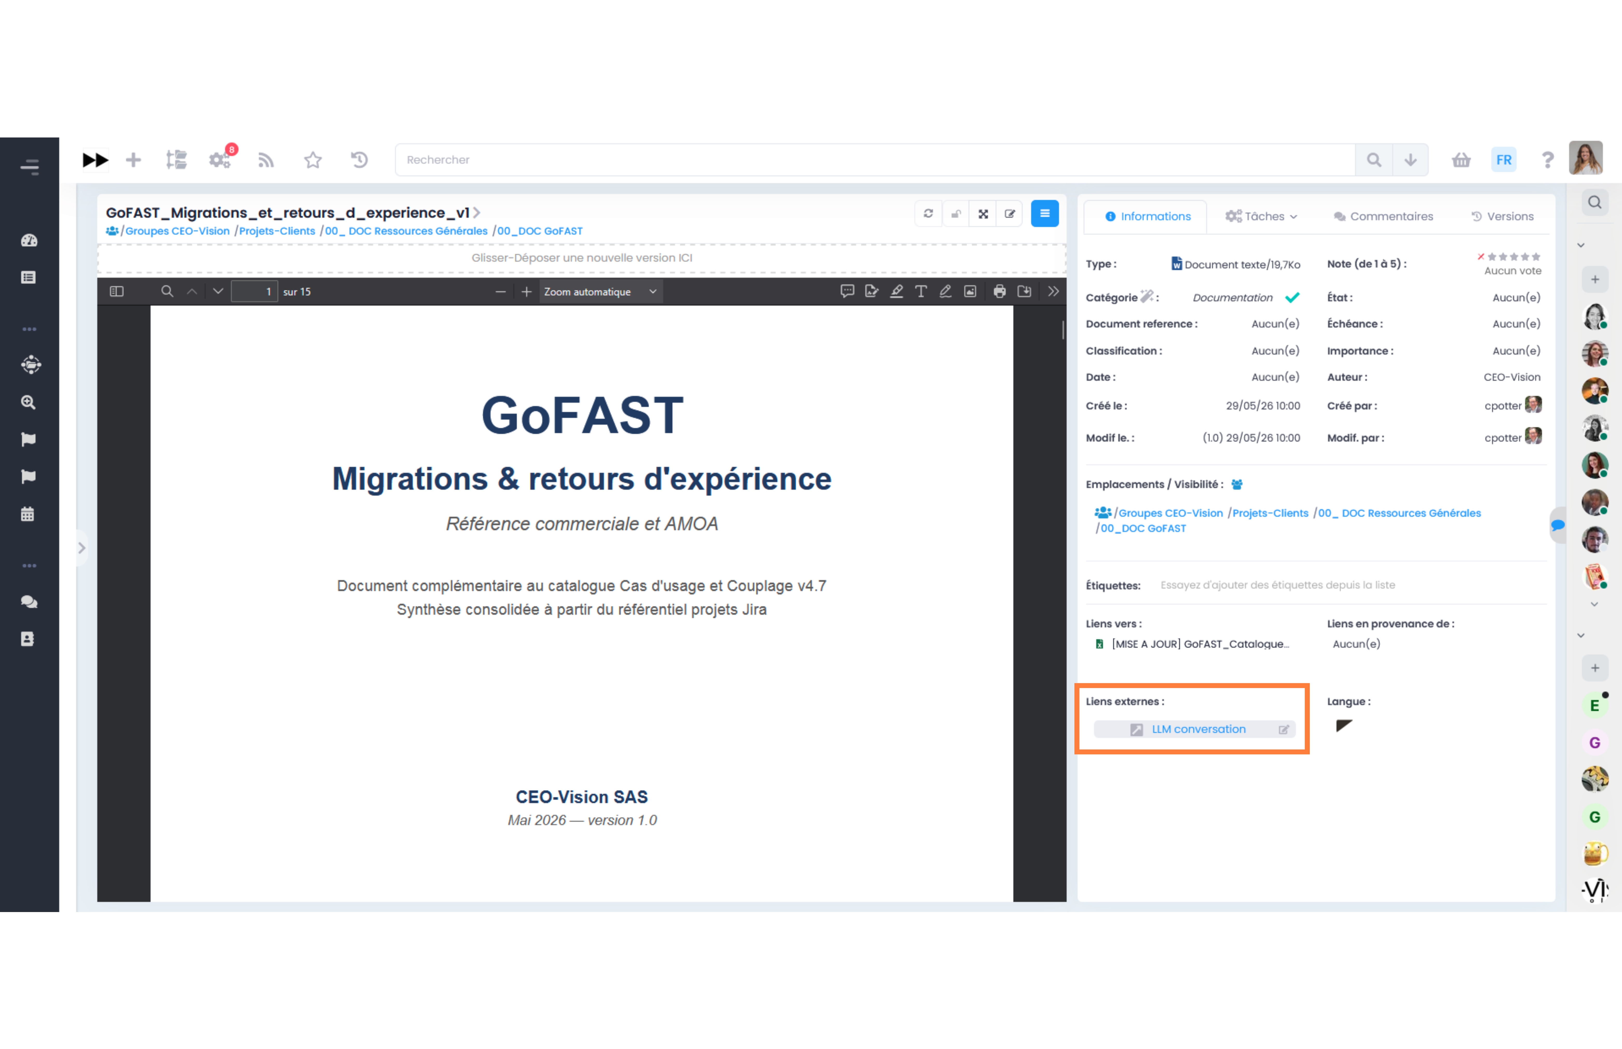The width and height of the screenshot is (1622, 1049).
Task: Open the activity list icon in sidebar
Action: pos(29,277)
